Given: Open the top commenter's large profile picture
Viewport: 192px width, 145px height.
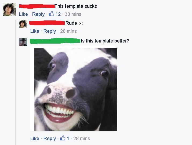Looking at the screenshot, I should pos(9,9).
